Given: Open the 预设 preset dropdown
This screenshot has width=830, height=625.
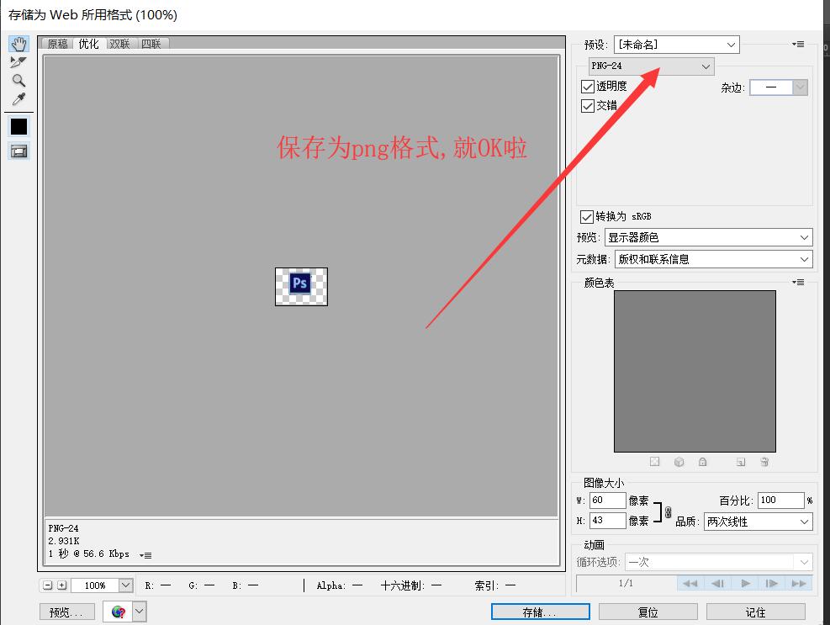Looking at the screenshot, I should click(676, 45).
